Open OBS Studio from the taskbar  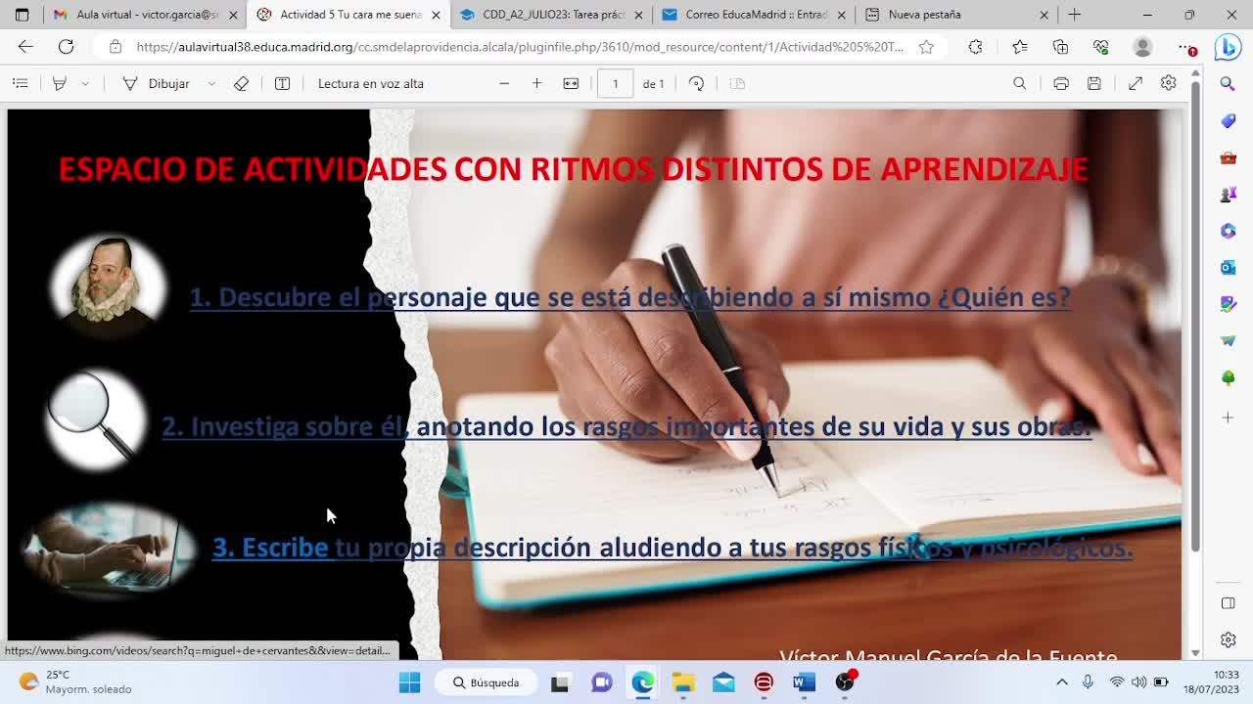[x=845, y=682]
